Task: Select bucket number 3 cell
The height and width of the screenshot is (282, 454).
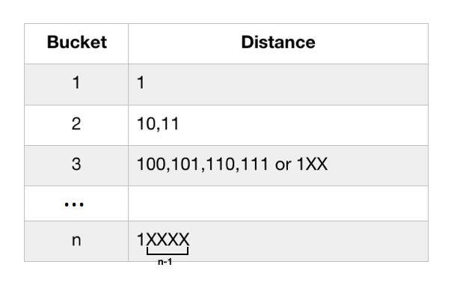Action: 76,164
